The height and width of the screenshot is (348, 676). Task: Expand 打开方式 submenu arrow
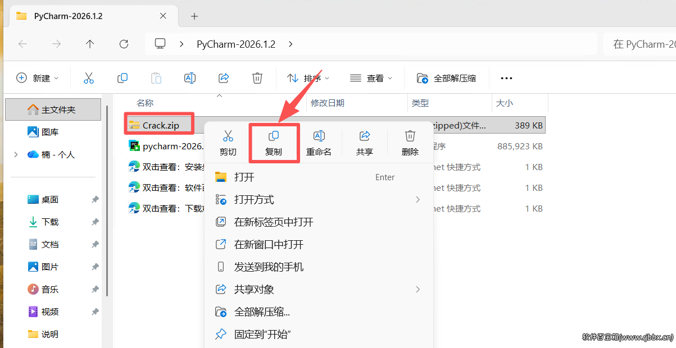(418, 199)
